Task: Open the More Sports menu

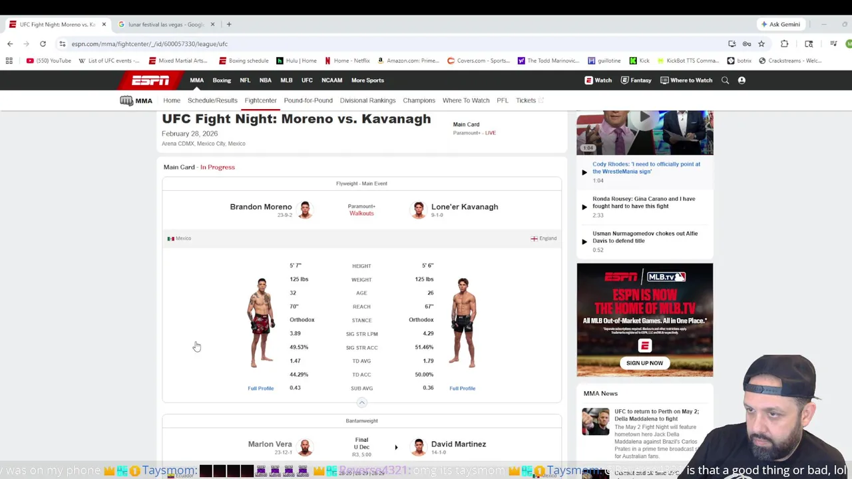Action: tap(367, 80)
